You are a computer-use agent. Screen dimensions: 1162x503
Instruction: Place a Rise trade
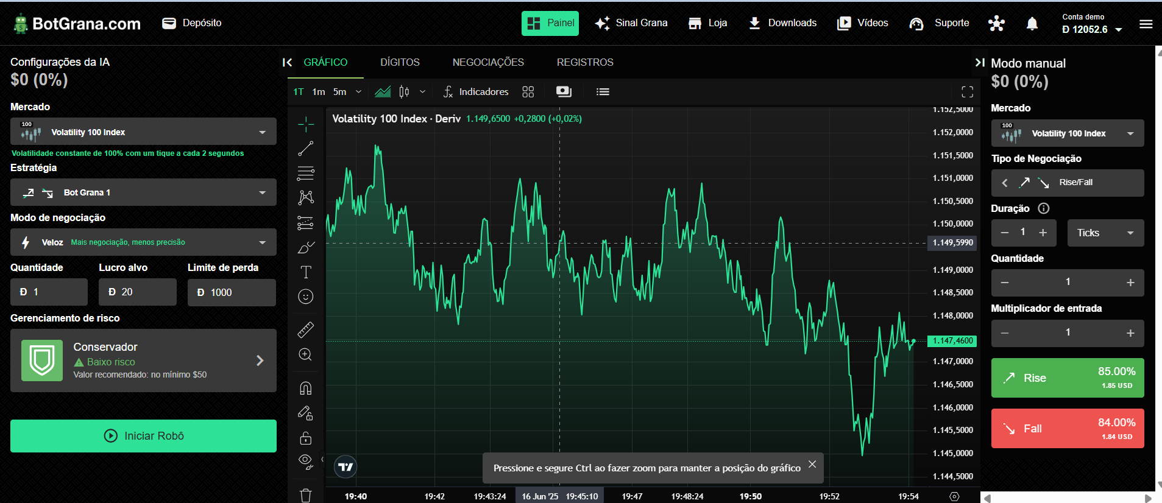(x=1068, y=378)
